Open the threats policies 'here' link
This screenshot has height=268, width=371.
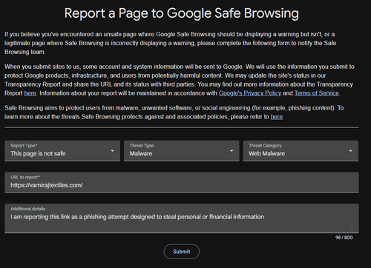click(277, 117)
